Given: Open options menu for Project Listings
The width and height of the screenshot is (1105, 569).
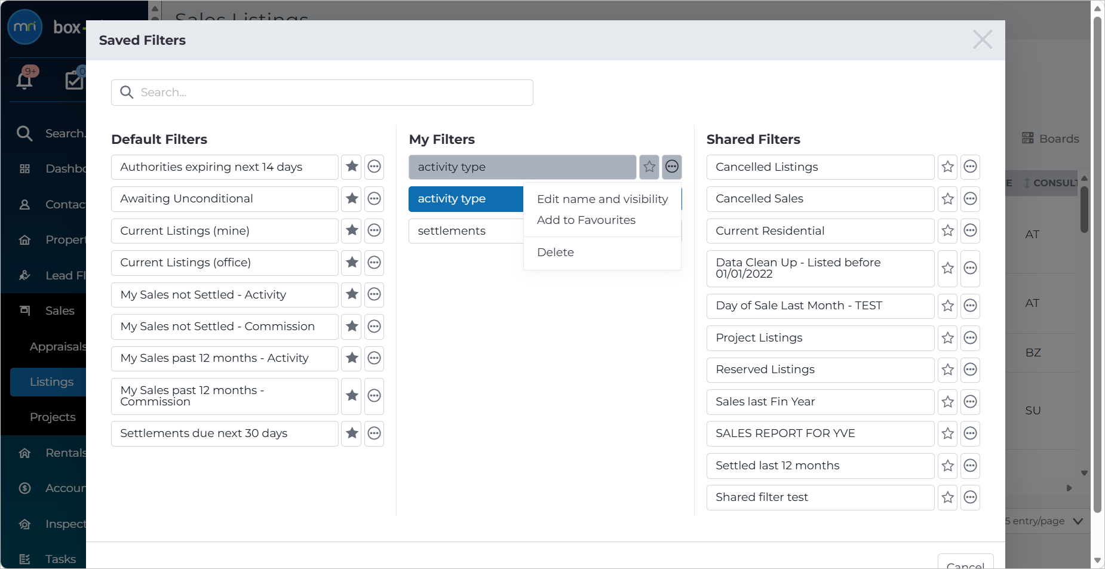Looking at the screenshot, I should (x=970, y=338).
